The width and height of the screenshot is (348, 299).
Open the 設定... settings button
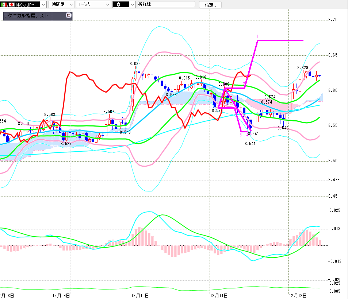pos(210,5)
